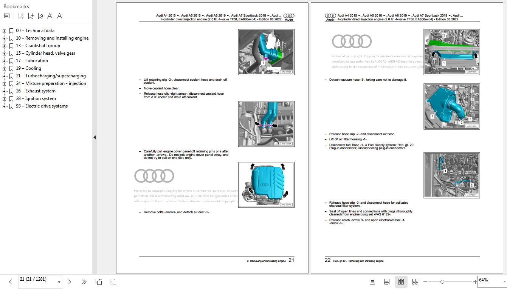The image size is (507, 289).
Task: Increase bookmark text size with A+
Action: (50, 16)
